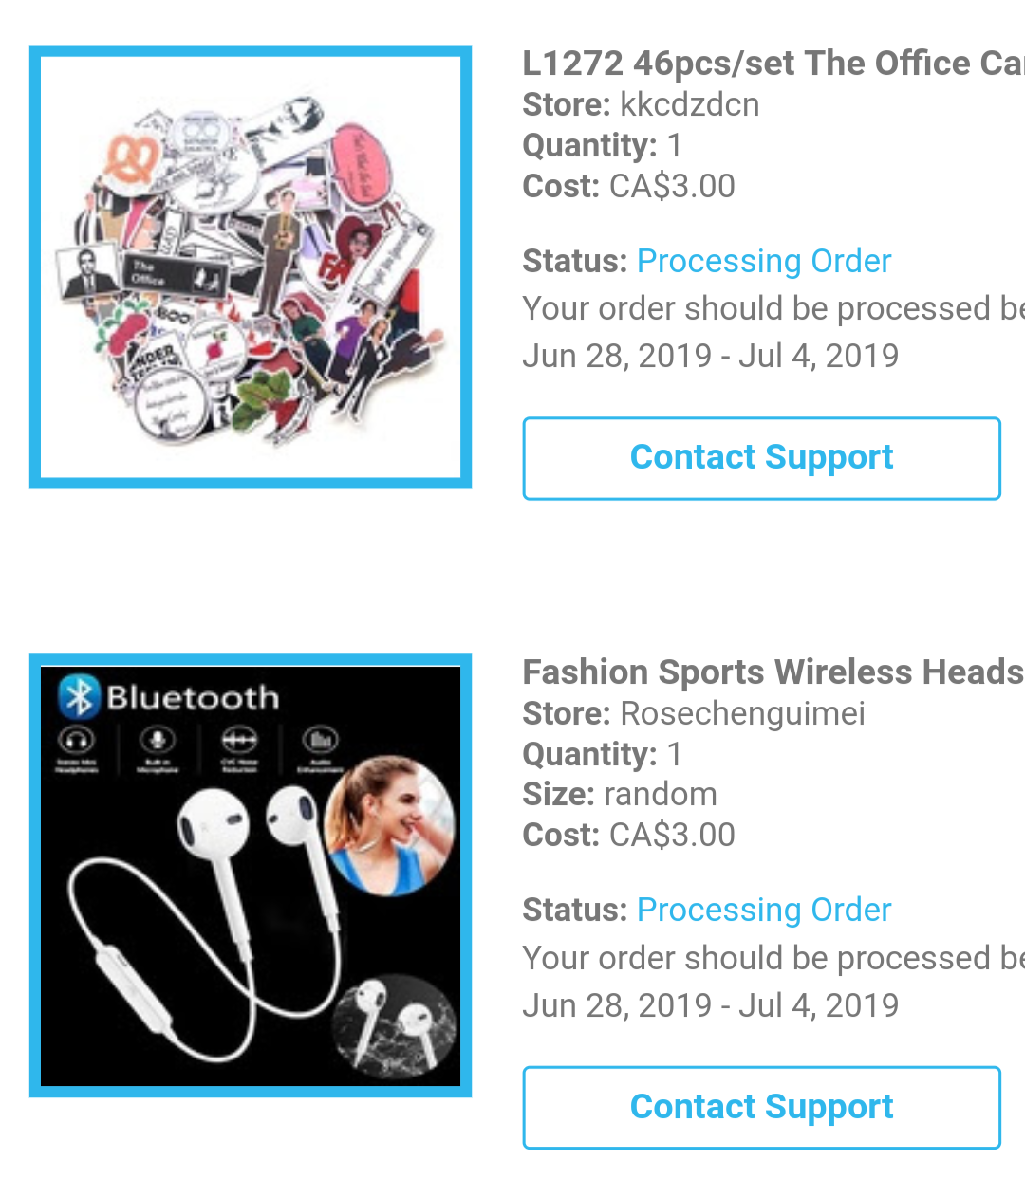Select the Size: random field of headset order
1025x1178 pixels.
(620, 794)
